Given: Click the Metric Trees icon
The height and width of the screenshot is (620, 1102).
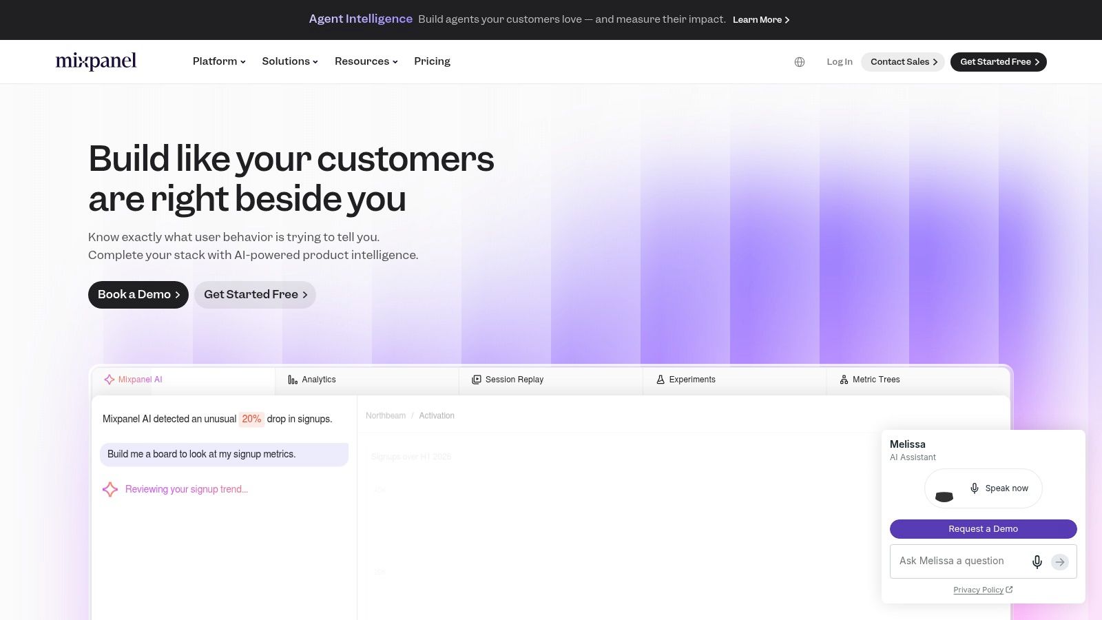Looking at the screenshot, I should point(844,380).
